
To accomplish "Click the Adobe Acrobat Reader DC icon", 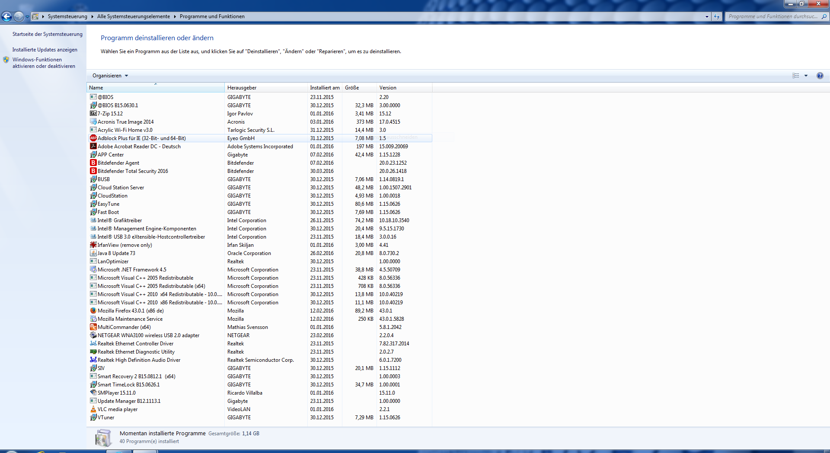I will click(93, 147).
